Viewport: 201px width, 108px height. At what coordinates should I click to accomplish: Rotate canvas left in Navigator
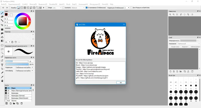181,15
